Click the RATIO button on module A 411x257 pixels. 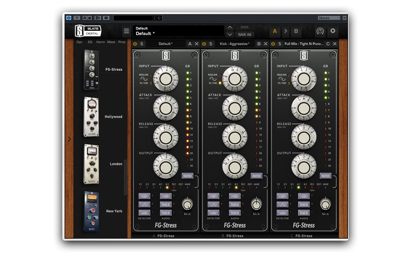(x=188, y=176)
